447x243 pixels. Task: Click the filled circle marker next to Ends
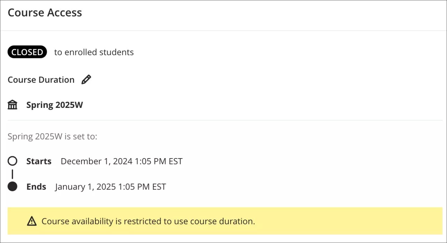point(13,186)
